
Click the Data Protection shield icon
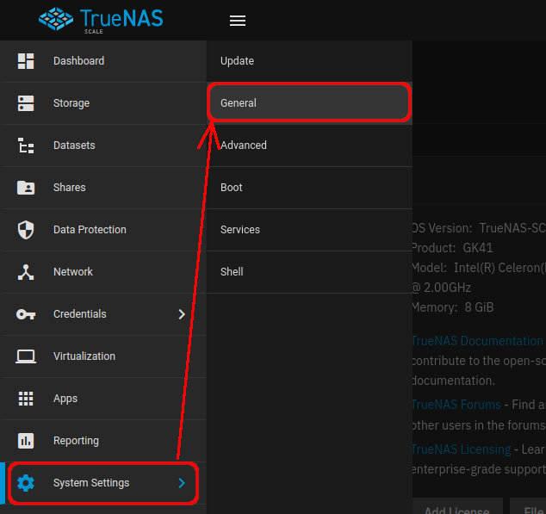26,230
